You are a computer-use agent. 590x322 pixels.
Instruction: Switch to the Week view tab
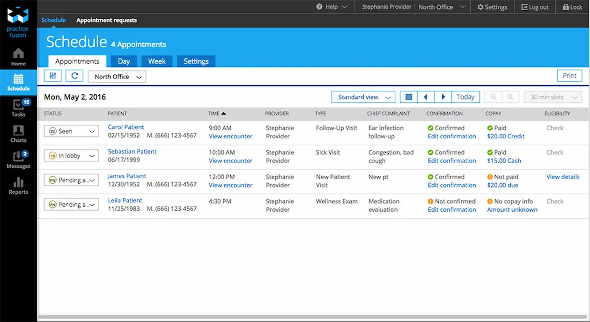[x=157, y=61]
